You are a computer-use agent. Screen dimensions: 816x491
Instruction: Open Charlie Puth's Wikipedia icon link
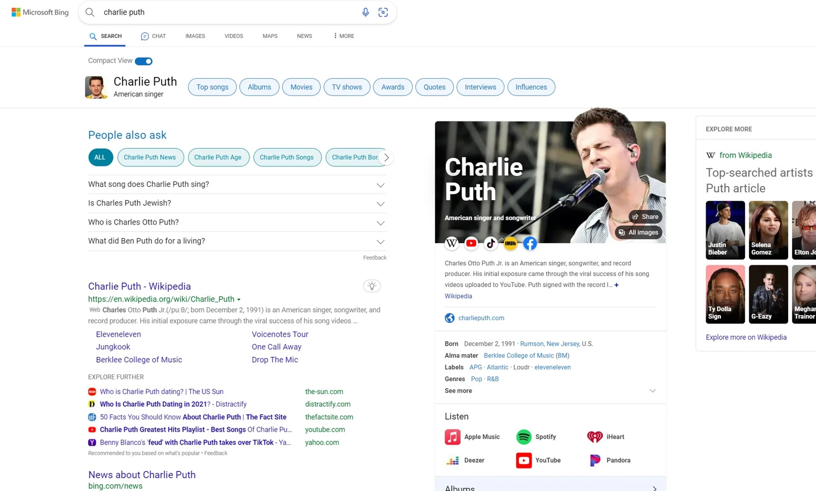click(452, 243)
